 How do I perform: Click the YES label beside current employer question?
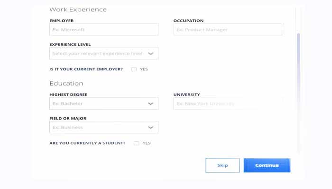coord(144,69)
